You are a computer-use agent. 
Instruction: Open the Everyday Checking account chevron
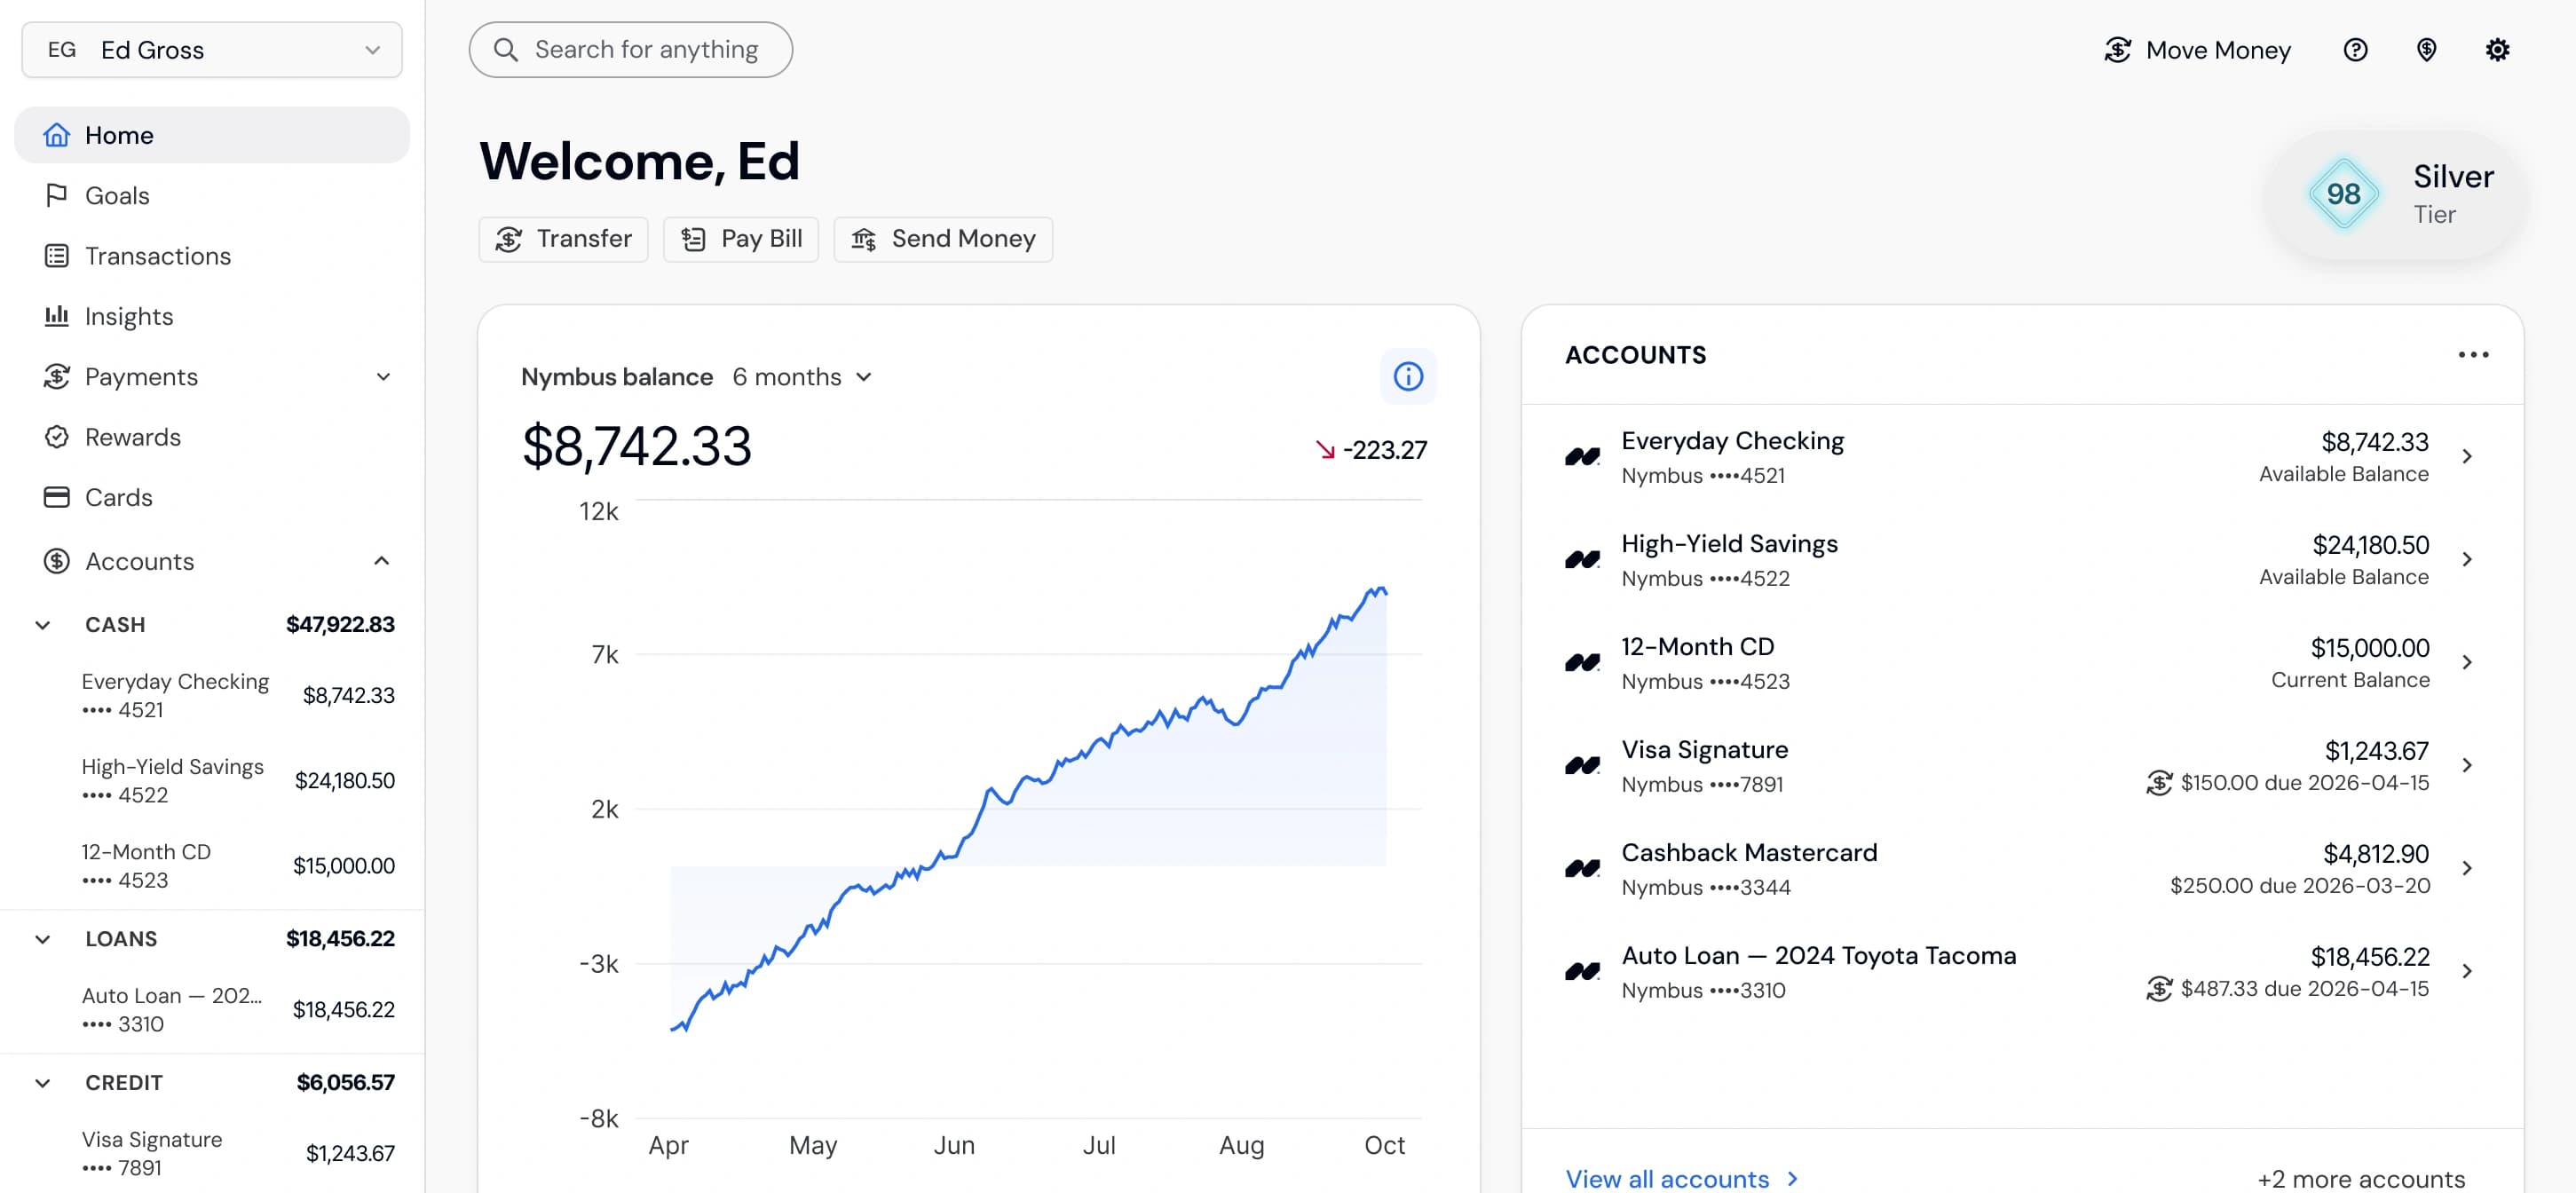[x=2467, y=457]
